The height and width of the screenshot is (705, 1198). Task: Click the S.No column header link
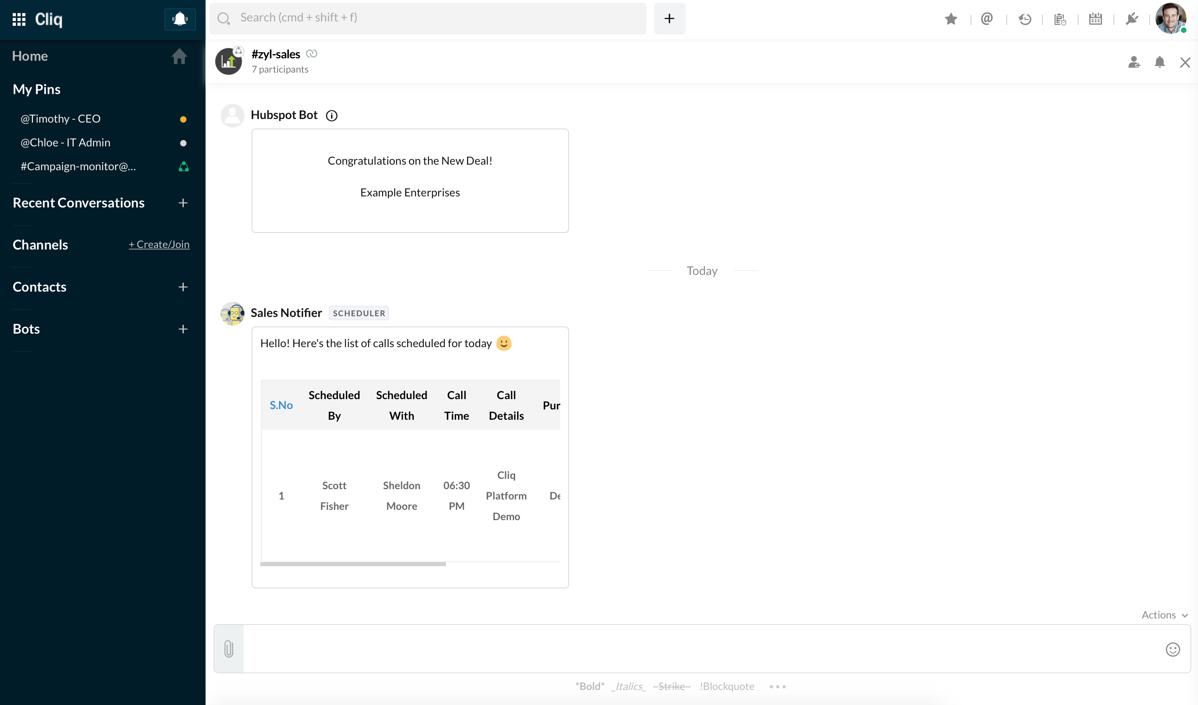click(x=281, y=405)
